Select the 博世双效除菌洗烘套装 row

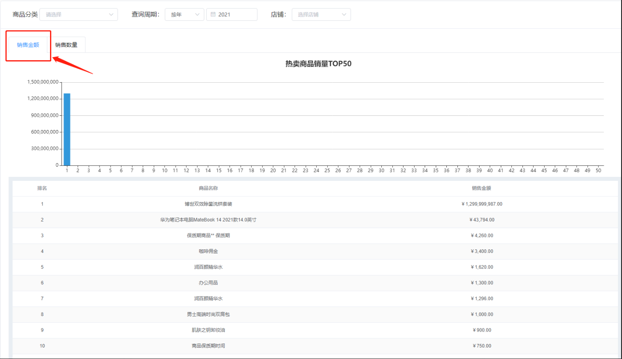point(315,204)
